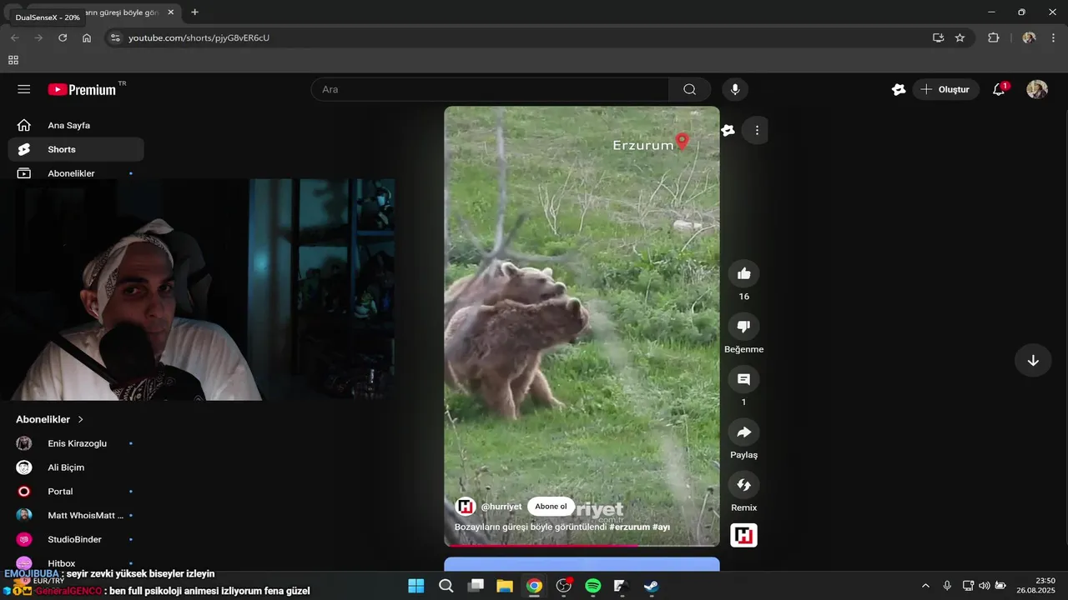Open the Windows Start menu
Image resolution: width=1068 pixels, height=600 pixels.
coord(416,586)
